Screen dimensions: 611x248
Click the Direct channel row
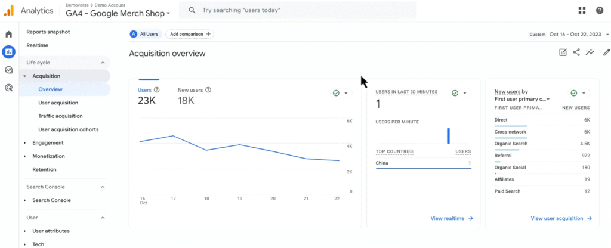tap(542, 120)
